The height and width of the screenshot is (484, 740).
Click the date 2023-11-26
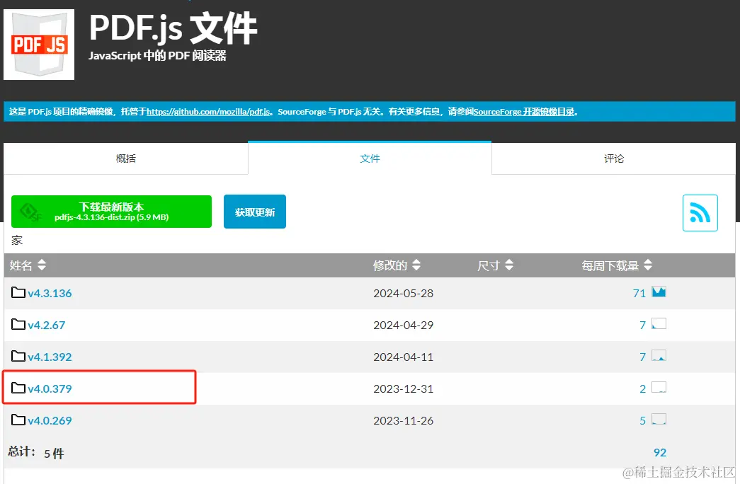(x=403, y=421)
